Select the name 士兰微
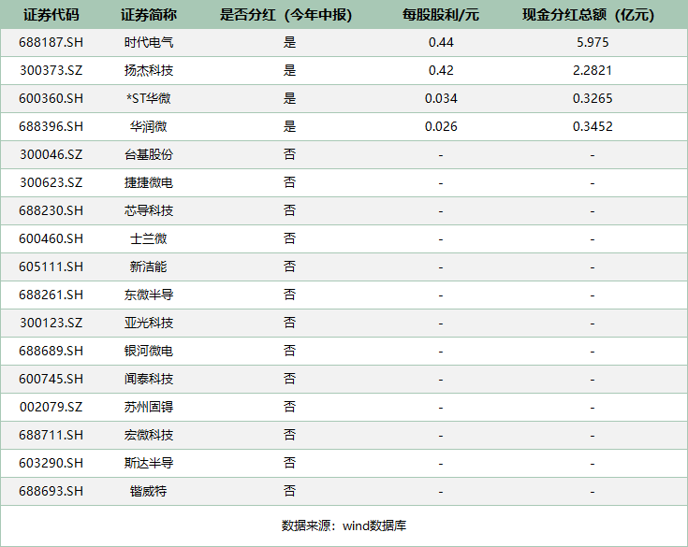Screen dimensions: 688x547 [x=149, y=238]
